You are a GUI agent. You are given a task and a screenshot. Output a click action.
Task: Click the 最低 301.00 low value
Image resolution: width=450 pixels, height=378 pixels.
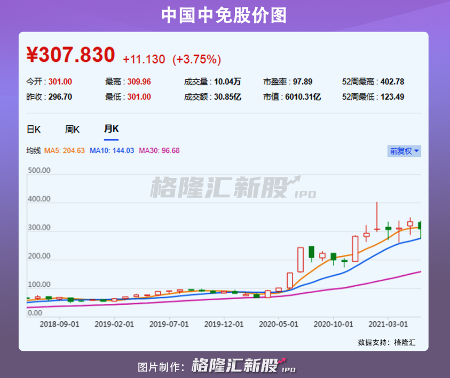pyautogui.click(x=128, y=97)
